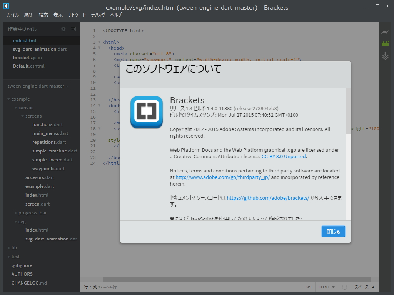The height and width of the screenshot is (295, 394).
Task: Fold the body tag at line 14
Action: 99,105
